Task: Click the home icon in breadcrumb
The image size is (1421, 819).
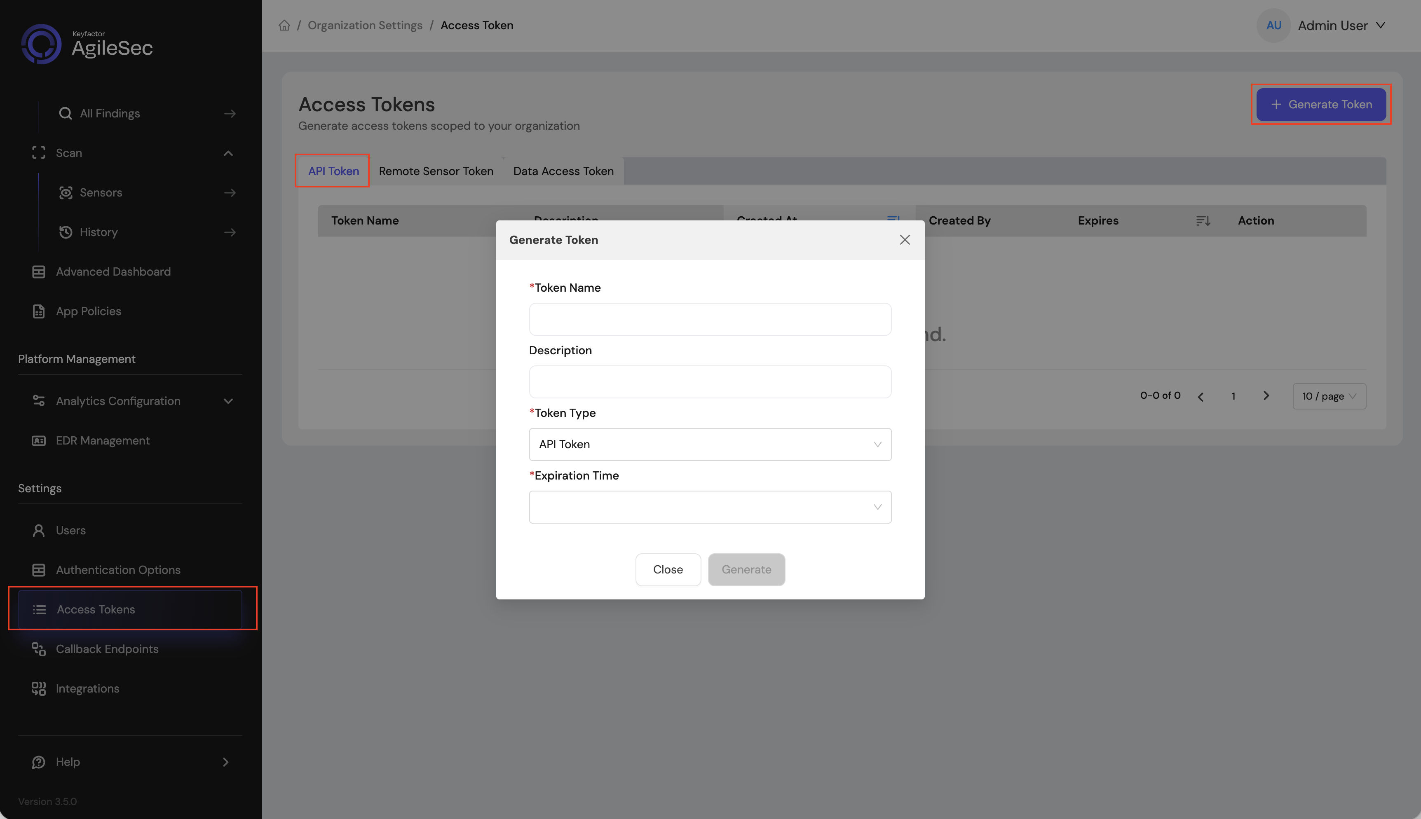Action: pyautogui.click(x=284, y=25)
